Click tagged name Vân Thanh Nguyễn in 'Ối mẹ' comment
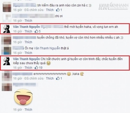Screen dimensions: 130x113 coord(47,48)
